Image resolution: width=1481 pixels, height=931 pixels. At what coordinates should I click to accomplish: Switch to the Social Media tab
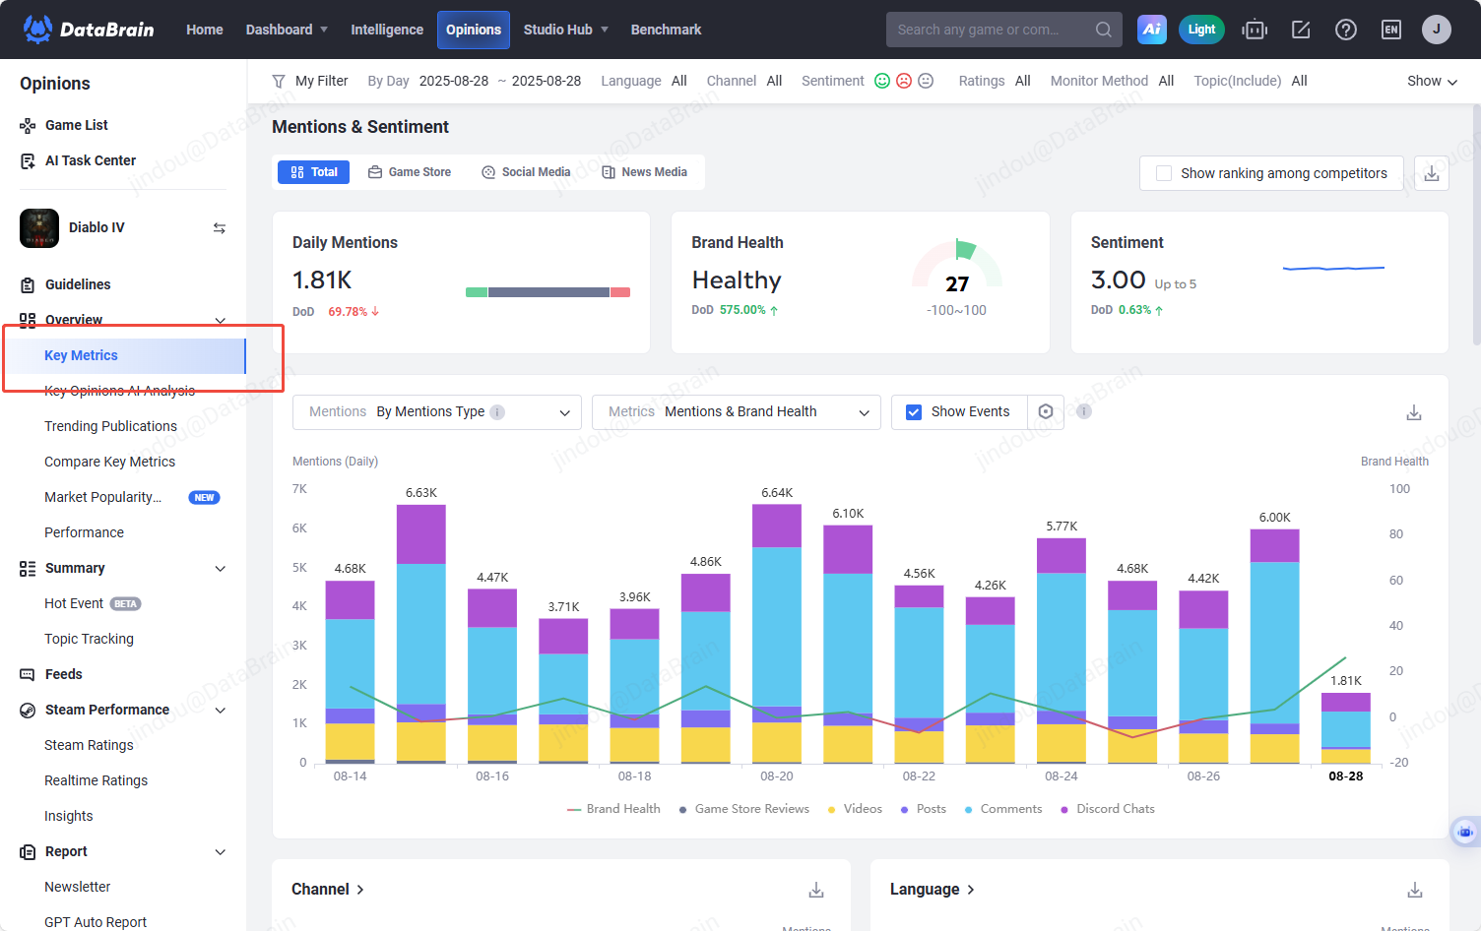(526, 172)
